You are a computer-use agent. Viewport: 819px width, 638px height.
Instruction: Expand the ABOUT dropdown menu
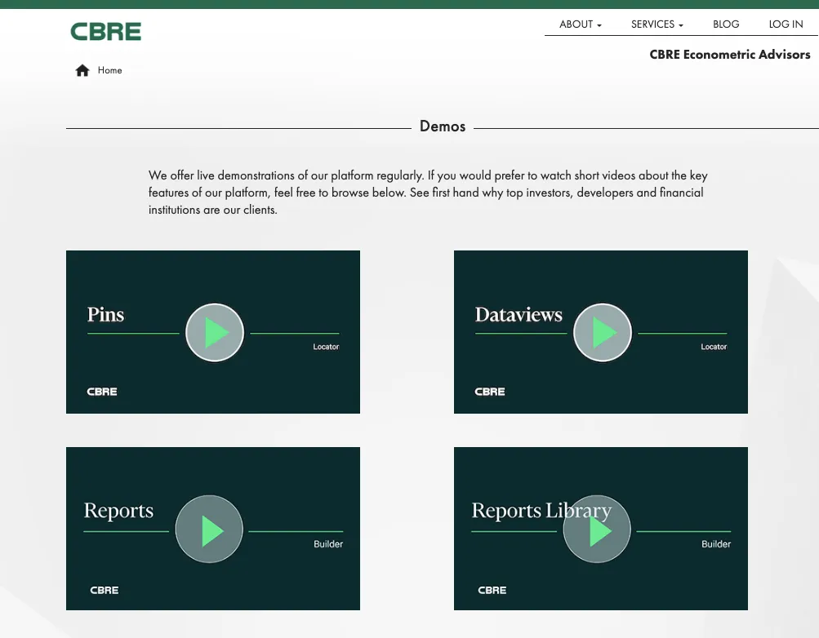coord(581,24)
